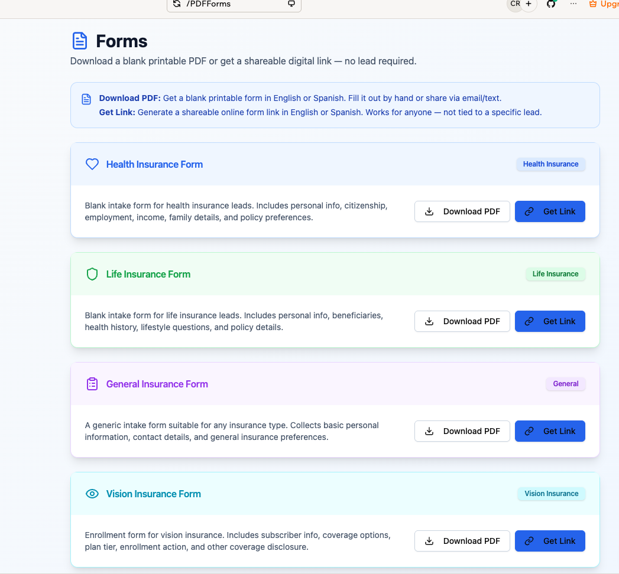The width and height of the screenshot is (619, 574).
Task: Click the Forms page heading
Action: pos(122,41)
